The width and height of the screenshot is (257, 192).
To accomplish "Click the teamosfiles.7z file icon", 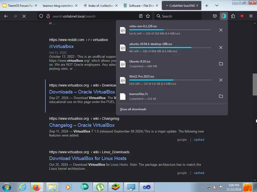I will (123, 96).
